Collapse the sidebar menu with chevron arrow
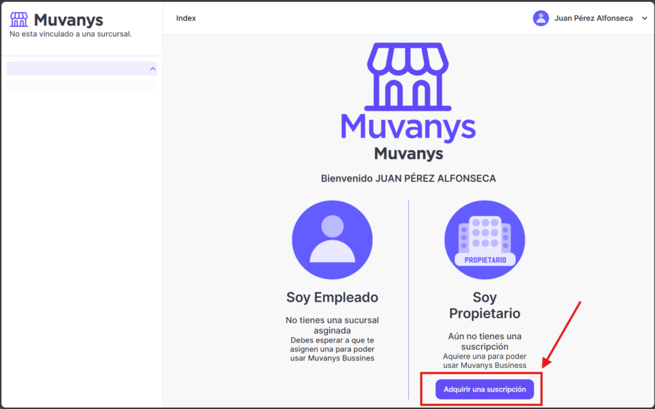 pyautogui.click(x=152, y=68)
